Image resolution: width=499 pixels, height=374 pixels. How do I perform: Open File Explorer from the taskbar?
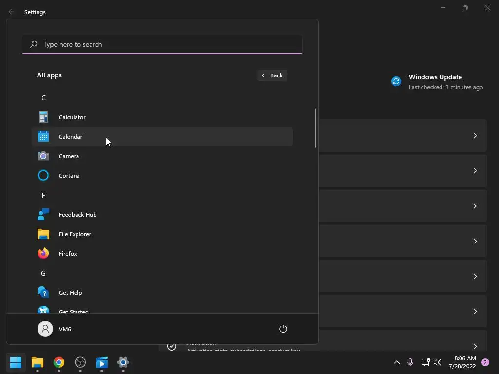[x=37, y=362]
